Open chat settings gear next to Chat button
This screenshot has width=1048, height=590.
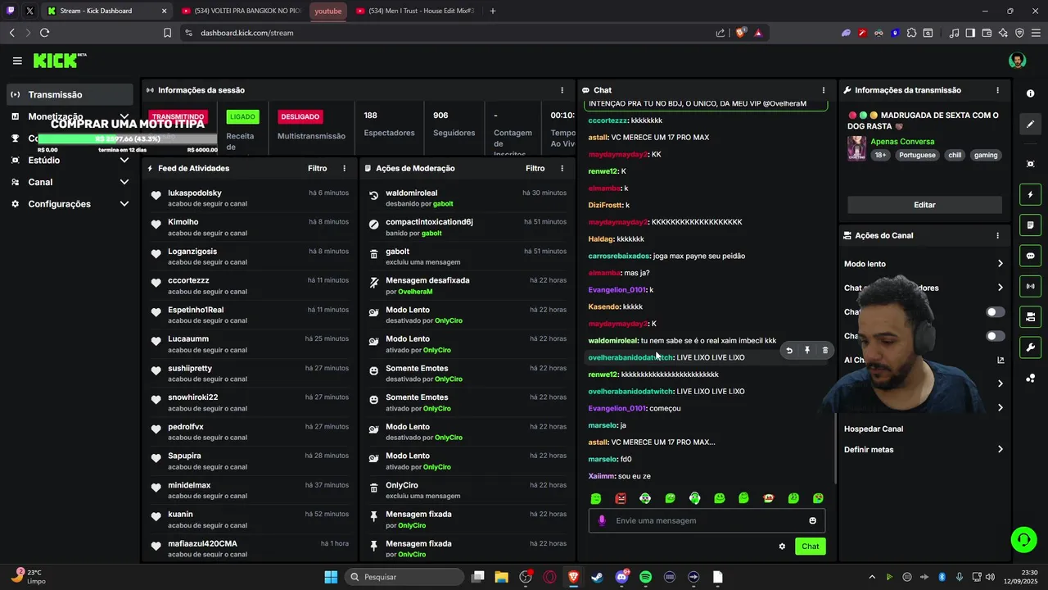782,547
